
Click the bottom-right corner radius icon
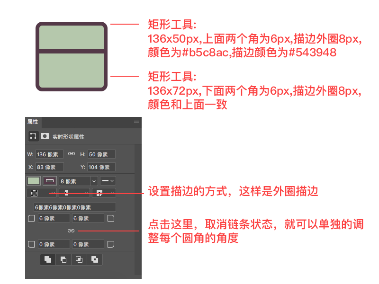[111, 244]
